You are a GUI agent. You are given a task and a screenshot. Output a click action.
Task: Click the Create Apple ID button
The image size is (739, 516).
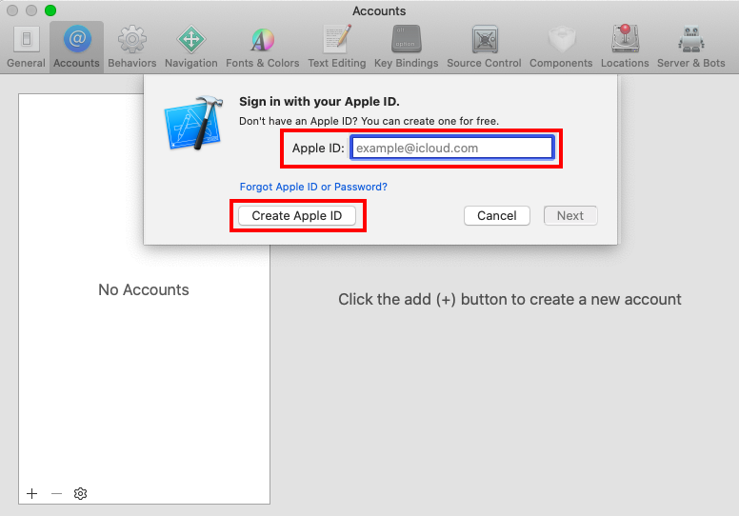(297, 216)
